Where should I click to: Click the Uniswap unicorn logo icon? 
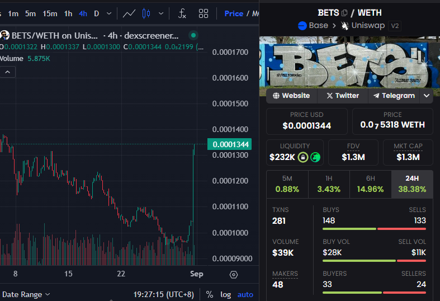click(x=345, y=26)
